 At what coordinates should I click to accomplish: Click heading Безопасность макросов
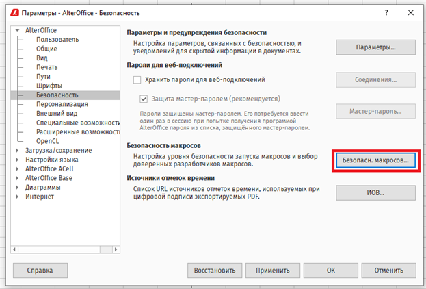(164, 146)
